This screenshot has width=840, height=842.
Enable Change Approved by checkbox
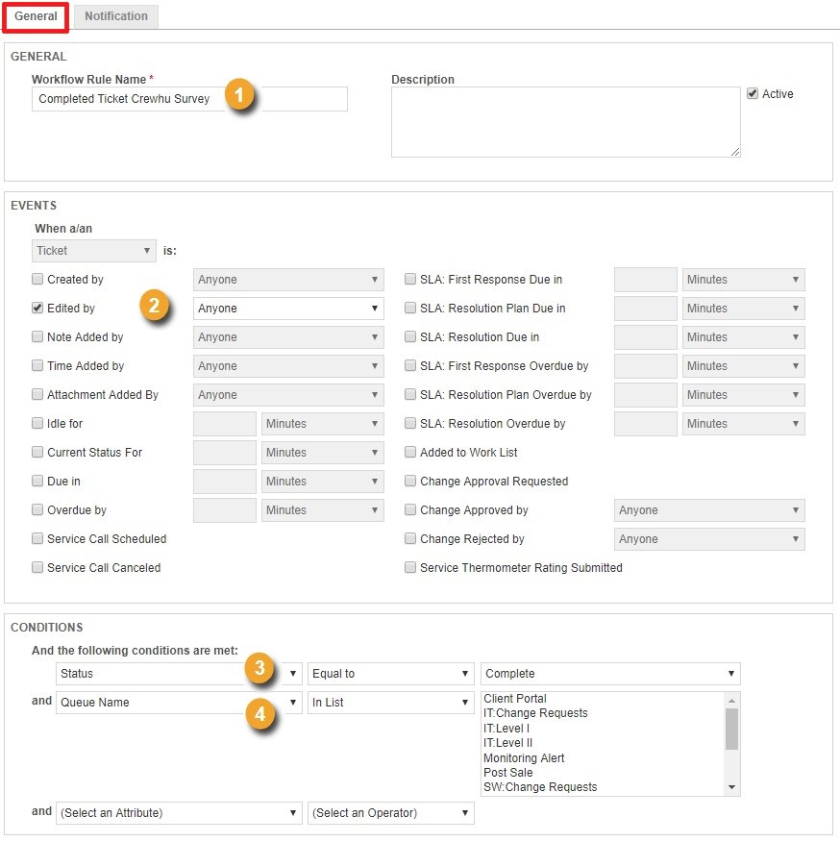click(x=410, y=509)
